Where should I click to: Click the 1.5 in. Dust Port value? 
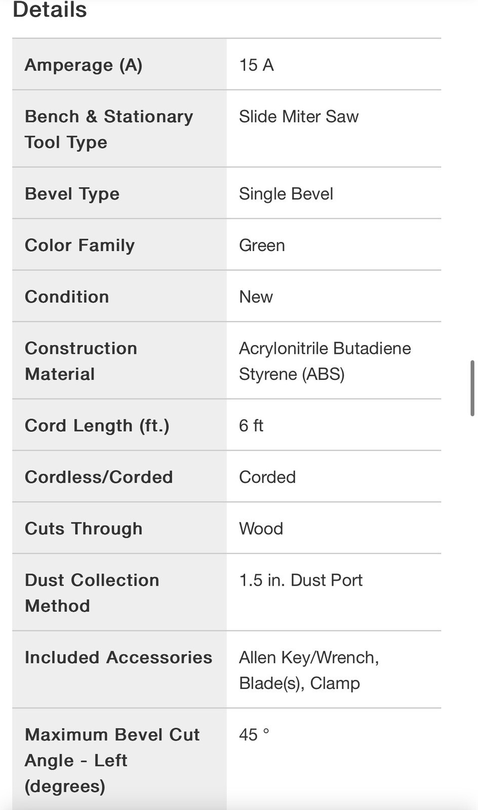(x=301, y=580)
